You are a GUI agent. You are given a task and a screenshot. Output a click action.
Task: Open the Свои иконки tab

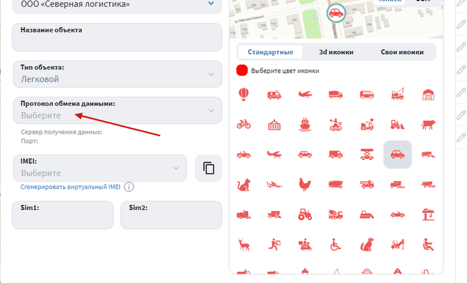pyautogui.click(x=402, y=52)
